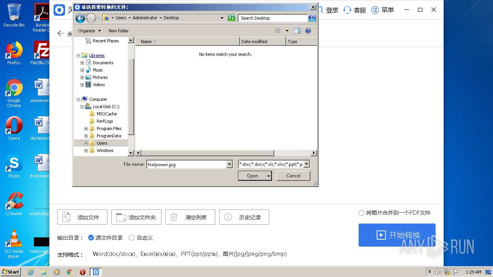Screen dimensions: 493x277
Task: Click 开始转换 (start conversion) button
Action: click(x=397, y=235)
